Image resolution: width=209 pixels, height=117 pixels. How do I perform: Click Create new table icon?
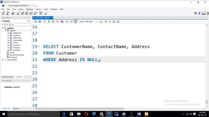click(x=23, y=13)
